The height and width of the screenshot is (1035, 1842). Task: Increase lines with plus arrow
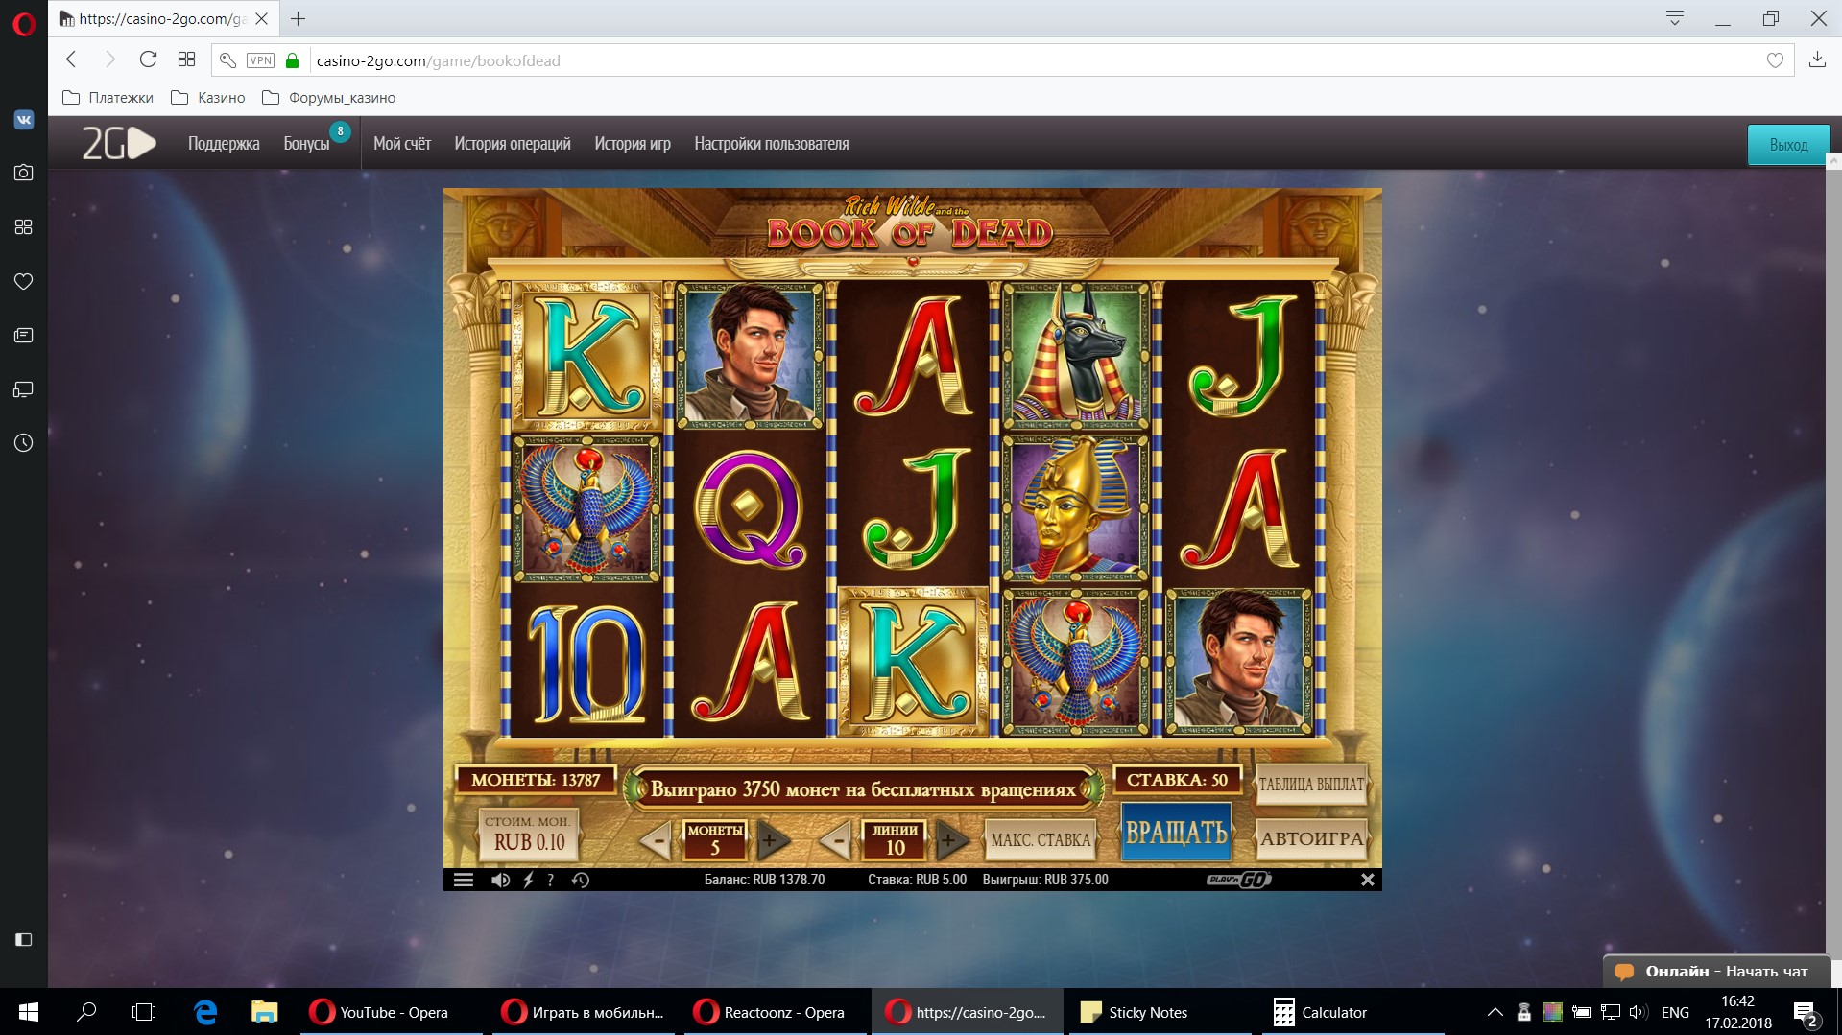[950, 841]
